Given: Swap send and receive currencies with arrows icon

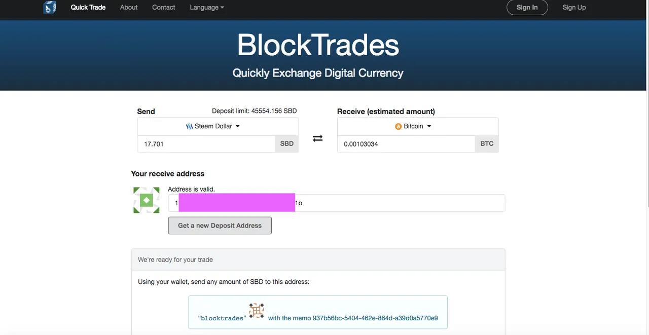Looking at the screenshot, I should tap(317, 138).
